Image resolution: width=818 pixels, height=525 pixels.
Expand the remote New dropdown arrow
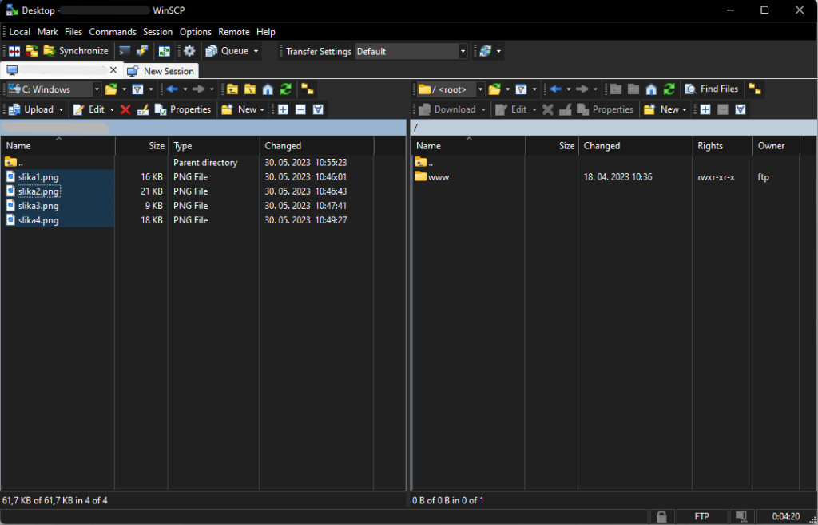pyautogui.click(x=685, y=109)
